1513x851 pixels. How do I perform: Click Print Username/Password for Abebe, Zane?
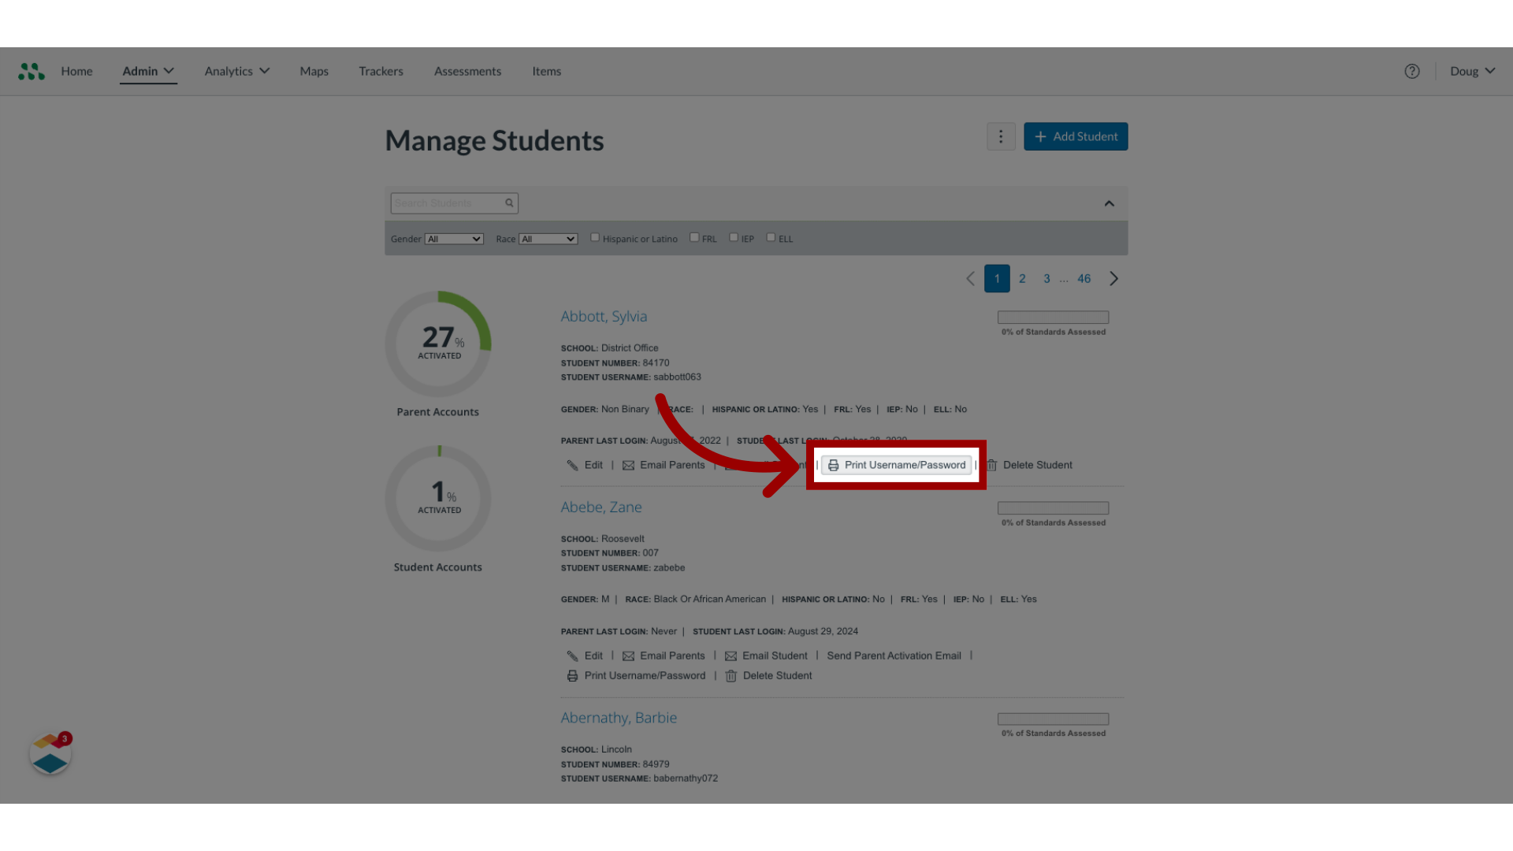click(x=645, y=676)
